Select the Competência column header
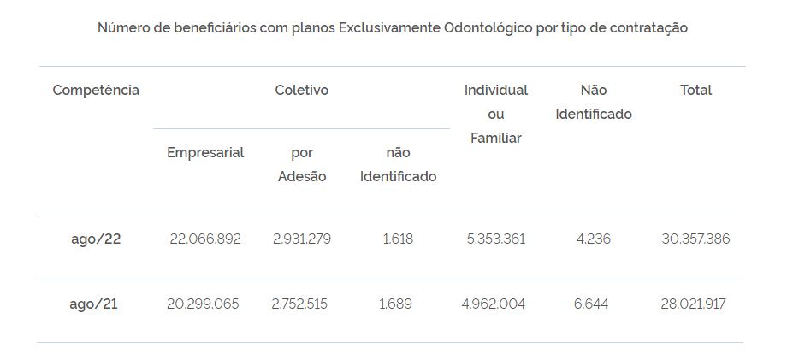 [96, 90]
